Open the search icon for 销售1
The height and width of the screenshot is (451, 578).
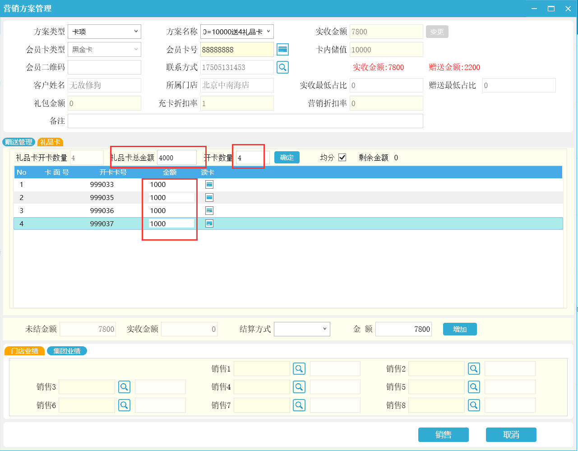[299, 369]
